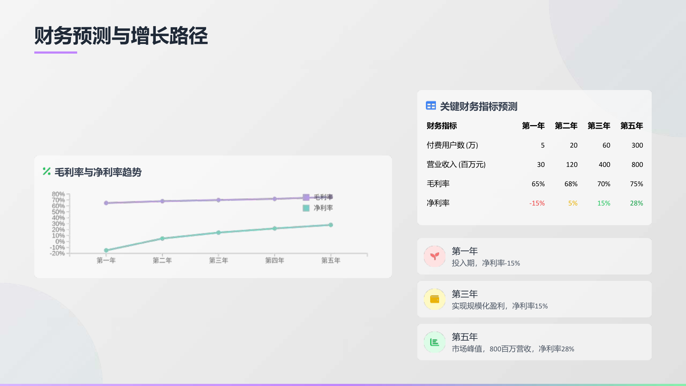Select the 付费用户数 (万) row label
This screenshot has height=386, width=686.
tap(452, 145)
